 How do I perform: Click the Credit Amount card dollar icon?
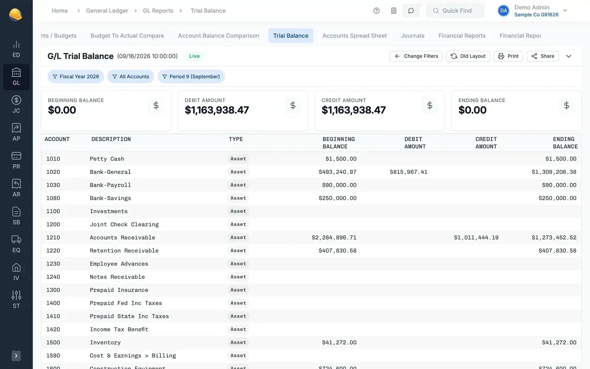point(430,105)
